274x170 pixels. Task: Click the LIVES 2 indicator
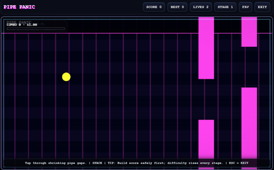[x=200, y=7]
